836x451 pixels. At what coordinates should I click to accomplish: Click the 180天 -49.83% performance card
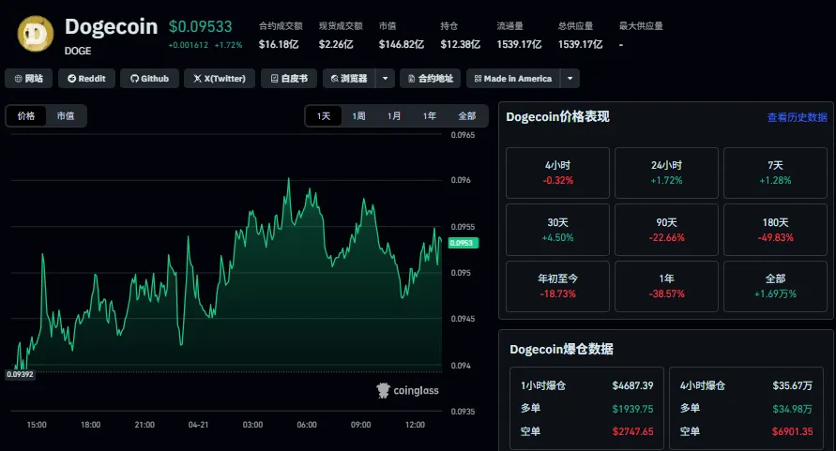coord(775,230)
